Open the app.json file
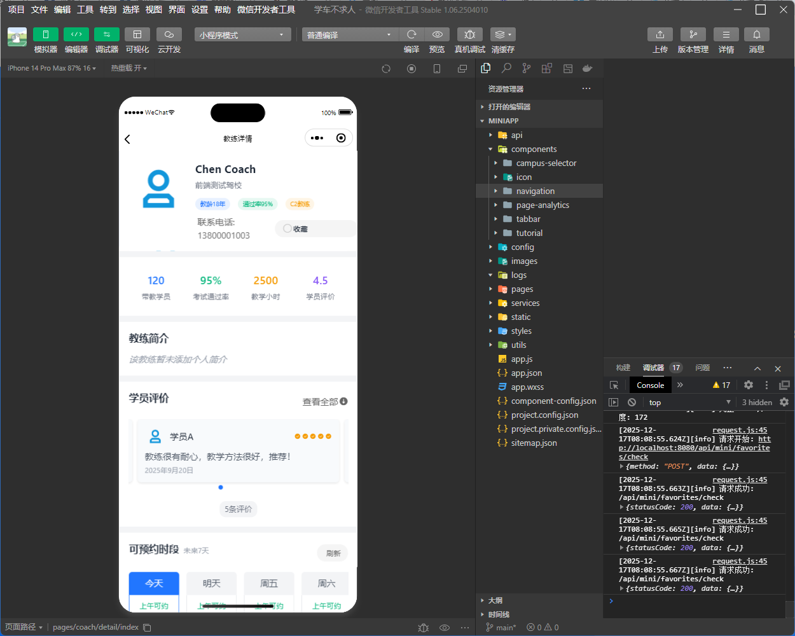 pyautogui.click(x=526, y=373)
